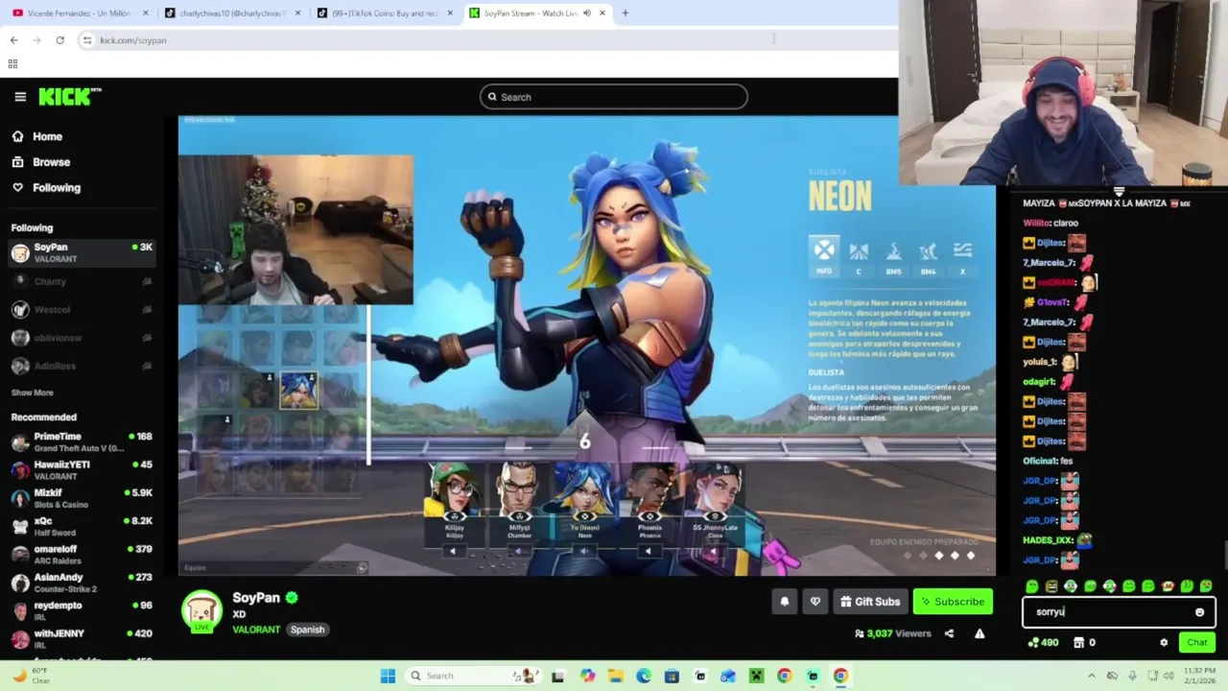
Task: Open Copilot from taskbar
Action: tap(587, 676)
